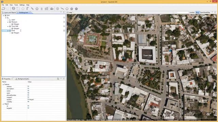Click the phoneNumber property row
This screenshot has height=122, width=218.
tap(33, 95)
